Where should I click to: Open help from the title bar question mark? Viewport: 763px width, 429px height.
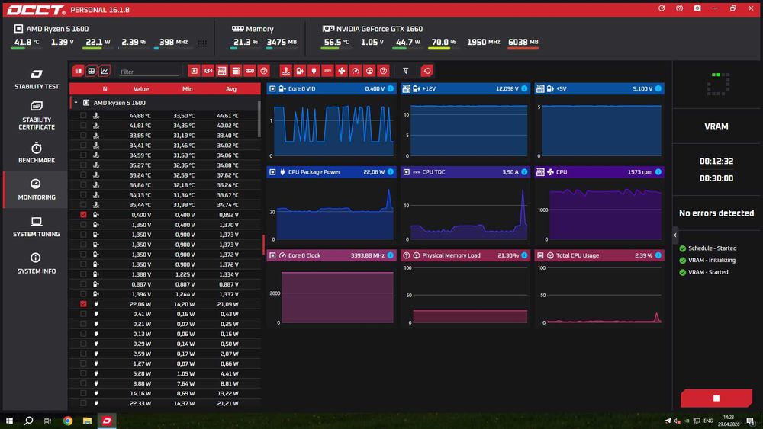click(x=679, y=8)
